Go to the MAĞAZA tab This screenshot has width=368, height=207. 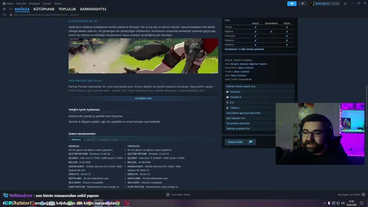(x=22, y=9)
